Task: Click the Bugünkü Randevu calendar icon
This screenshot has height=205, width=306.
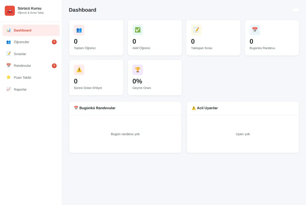Action: (x=255, y=30)
